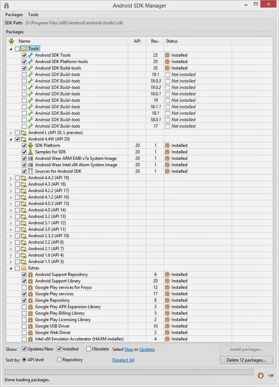
Task: Click the Android robot icon beside SDK Platform
Action: coord(30,145)
